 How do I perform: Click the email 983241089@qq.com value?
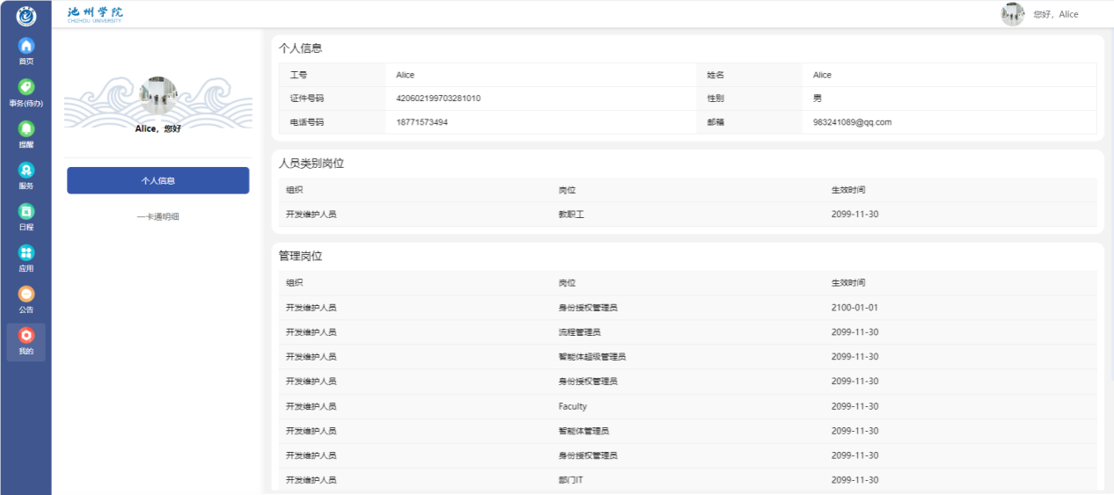coord(852,122)
